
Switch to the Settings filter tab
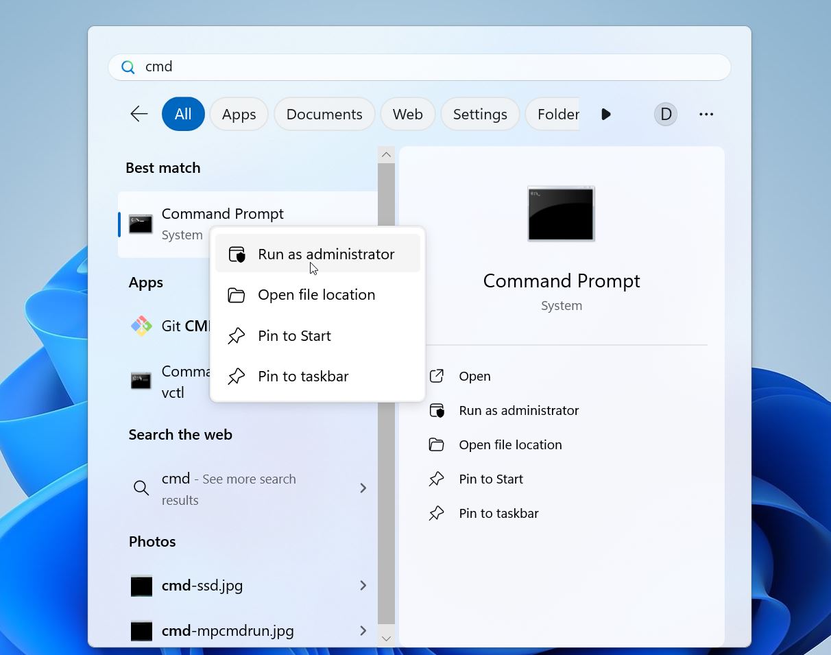pos(480,114)
